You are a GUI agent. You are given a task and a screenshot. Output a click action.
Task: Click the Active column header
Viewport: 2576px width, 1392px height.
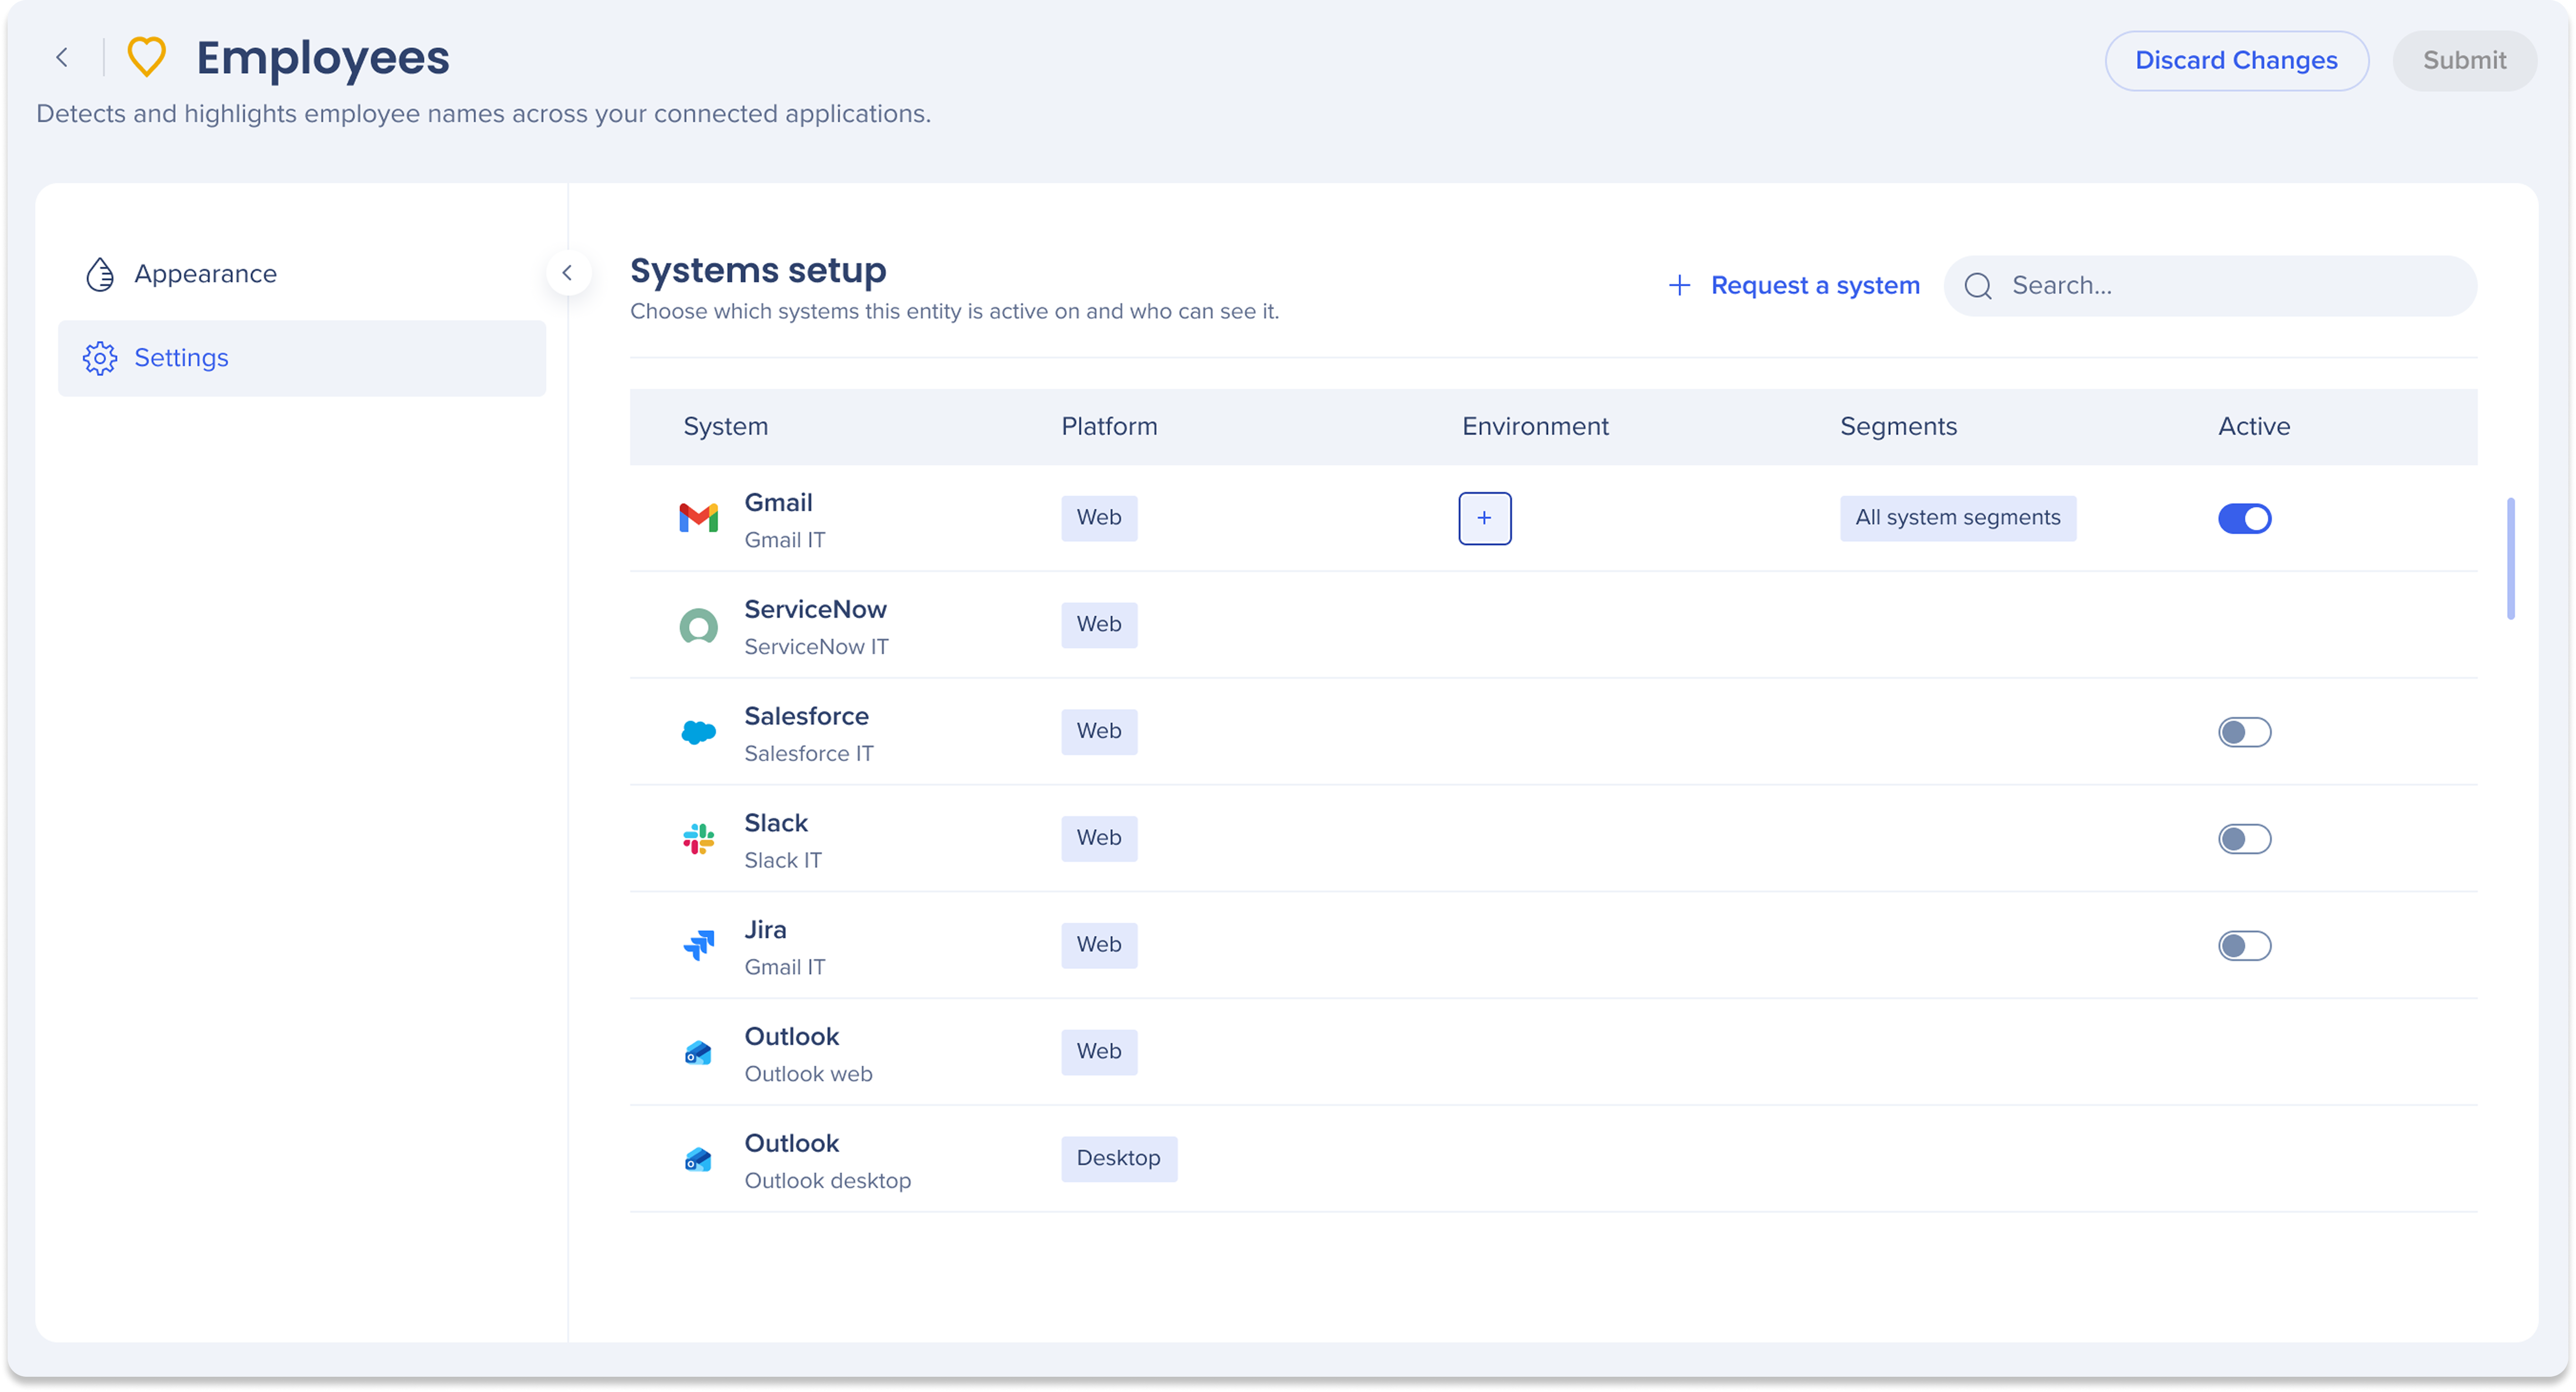pyautogui.click(x=2254, y=427)
